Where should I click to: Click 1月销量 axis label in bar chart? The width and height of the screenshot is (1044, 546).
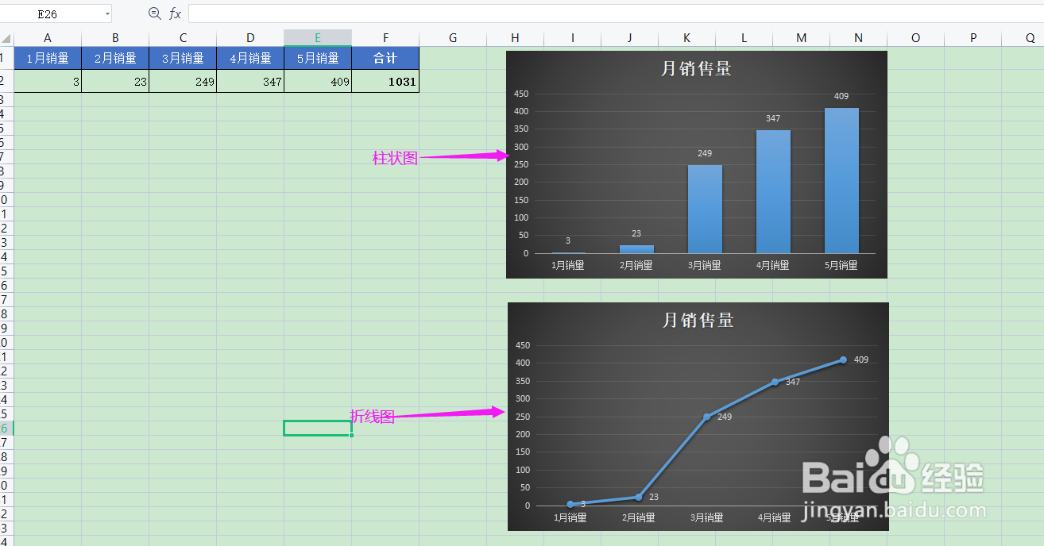coord(568,265)
